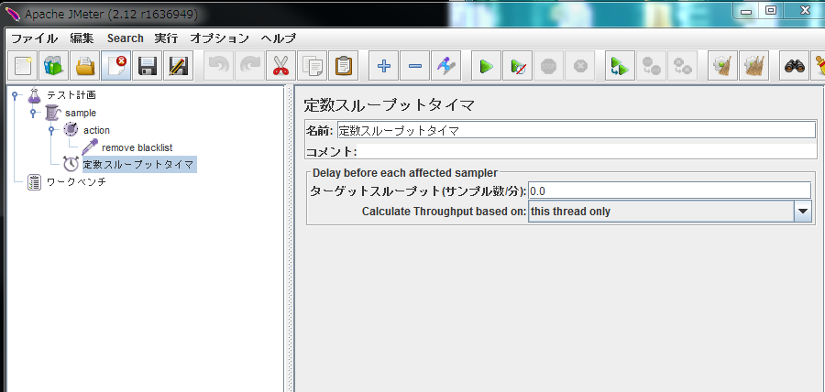
Task: Open the ファイル menu
Action: [x=35, y=38]
